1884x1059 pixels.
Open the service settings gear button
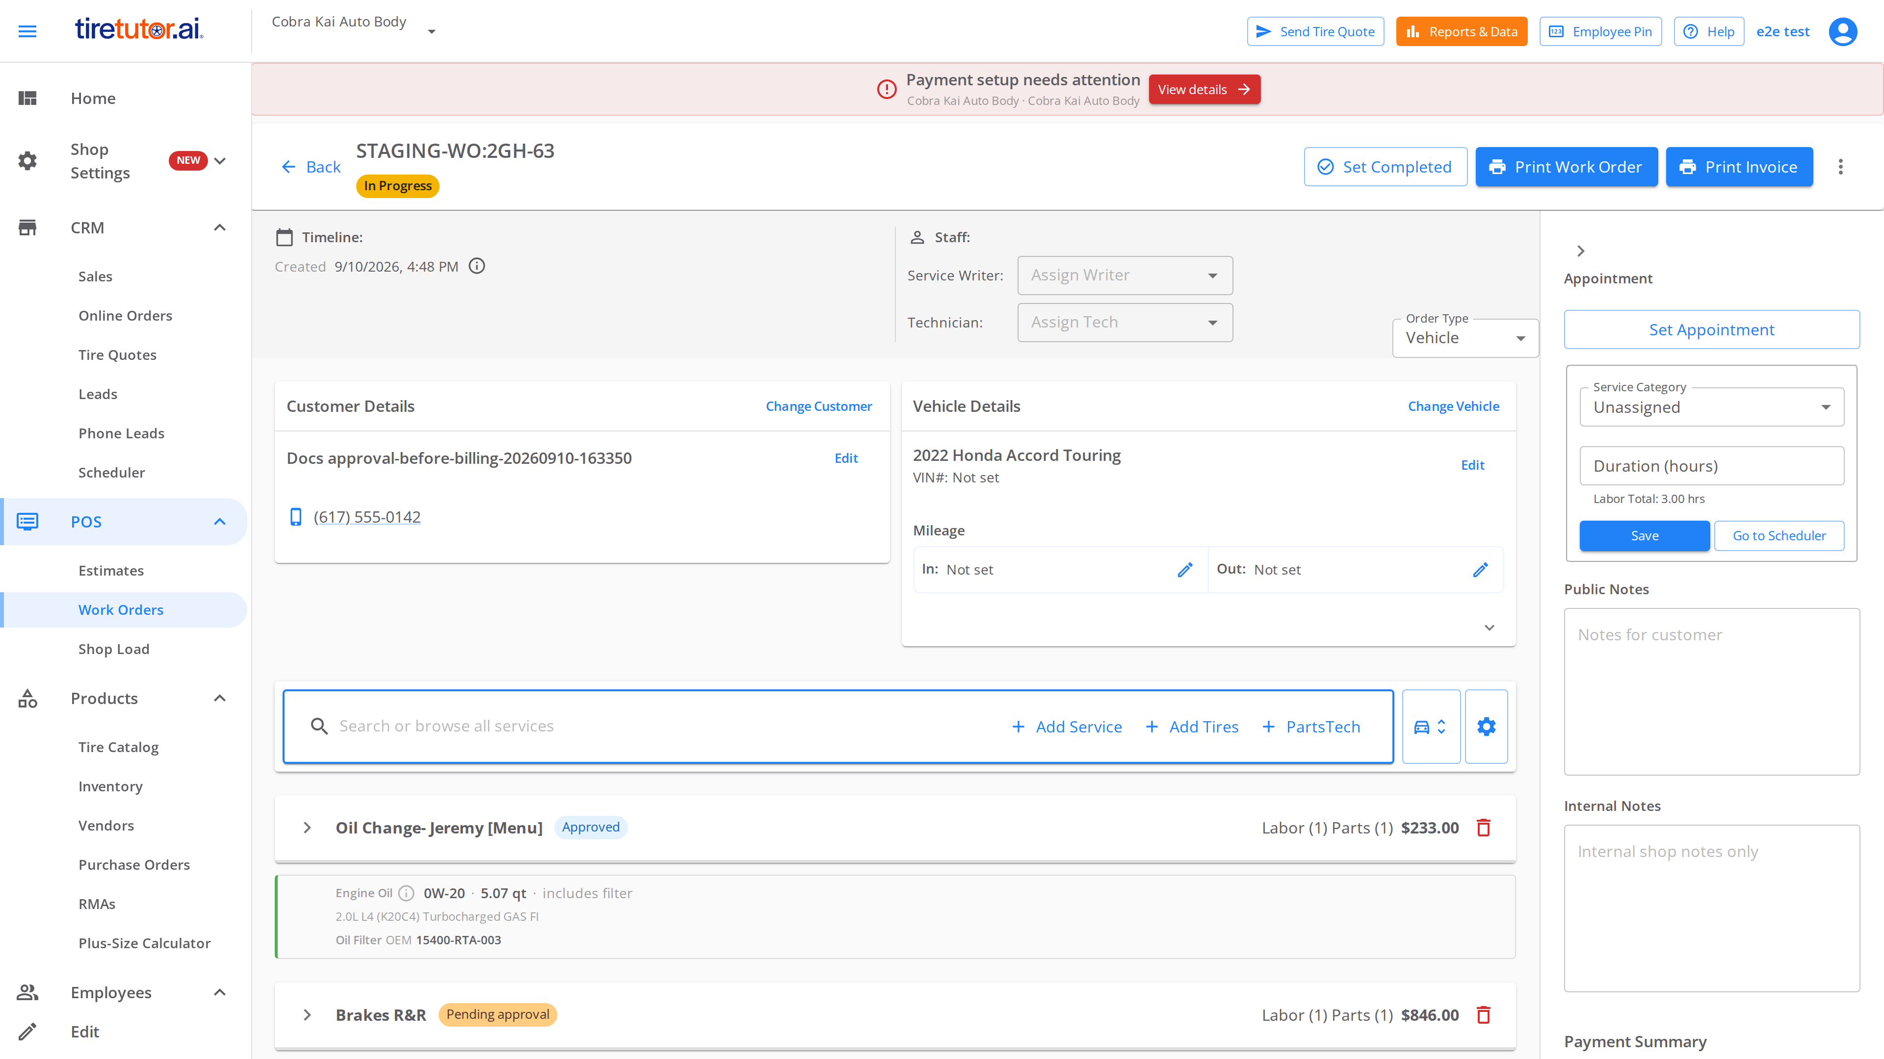click(1486, 727)
